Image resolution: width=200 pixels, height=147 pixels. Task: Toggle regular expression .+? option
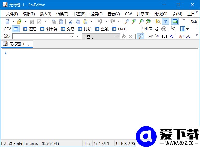[x=150, y=36]
